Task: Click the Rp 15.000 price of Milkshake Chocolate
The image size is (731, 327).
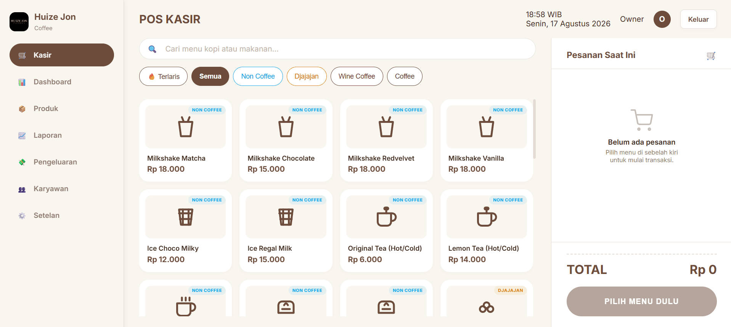Action: pos(266,169)
